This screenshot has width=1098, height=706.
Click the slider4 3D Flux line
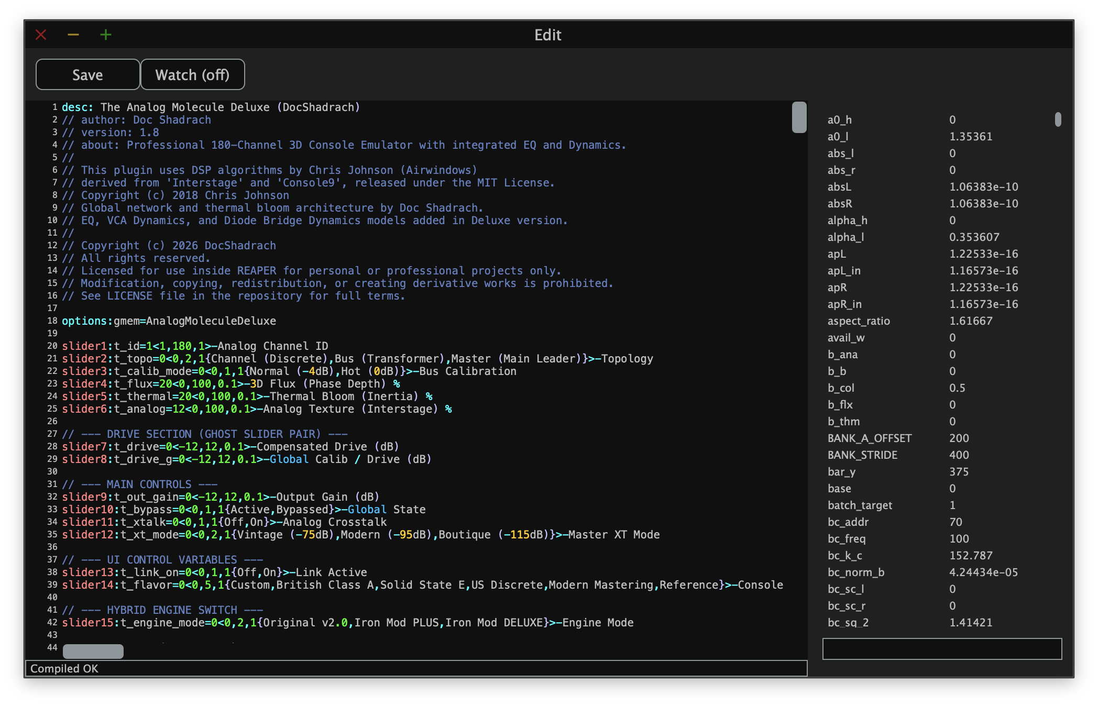coord(231,384)
